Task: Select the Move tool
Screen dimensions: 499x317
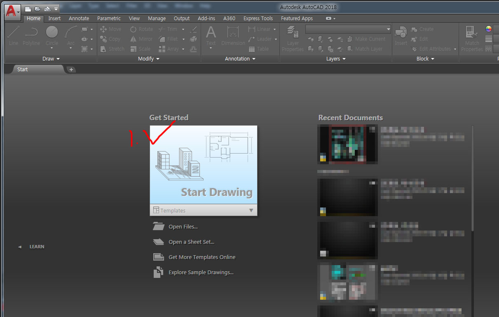Action: (110, 29)
